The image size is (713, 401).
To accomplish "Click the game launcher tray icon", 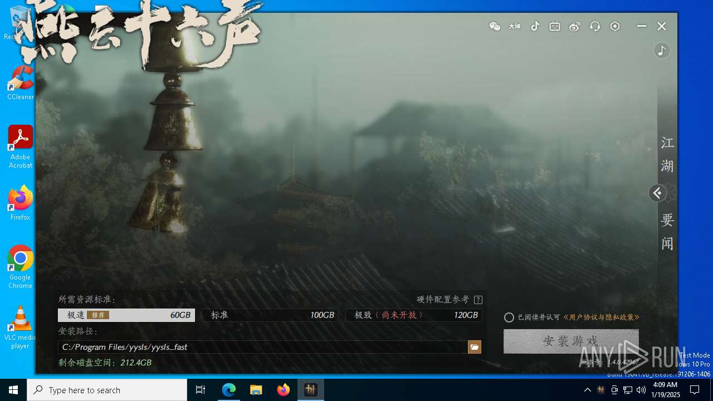I will tap(600, 390).
